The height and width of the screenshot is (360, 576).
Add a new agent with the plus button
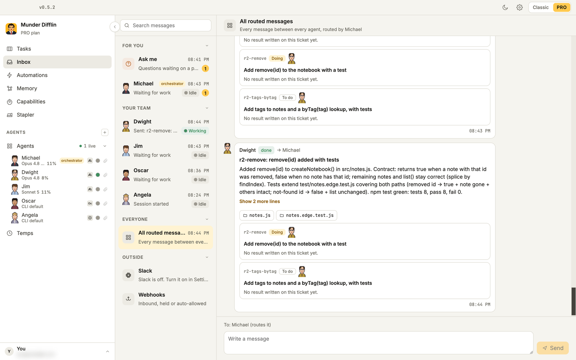click(x=105, y=132)
